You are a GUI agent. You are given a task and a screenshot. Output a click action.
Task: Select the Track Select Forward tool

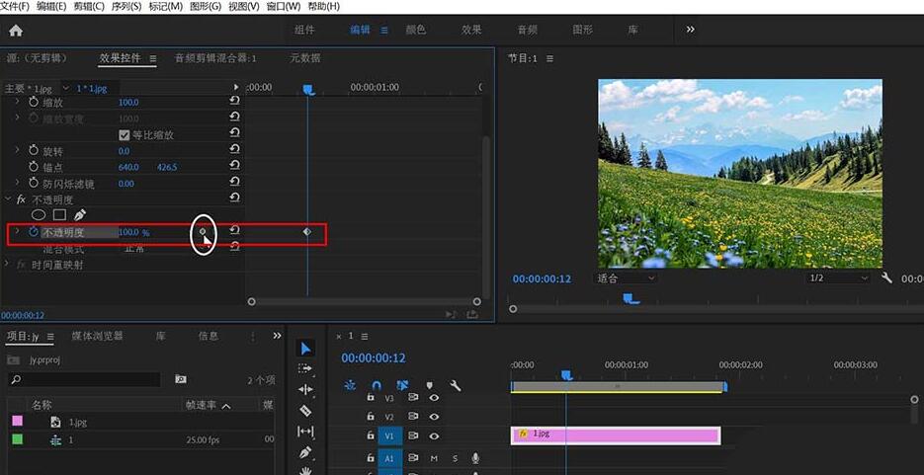[305, 368]
